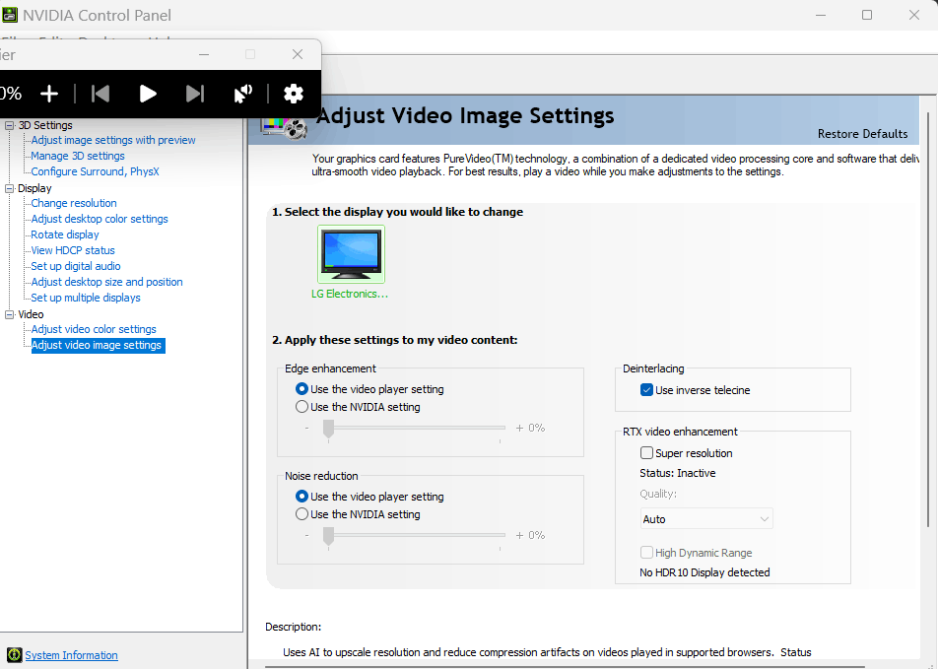Open Set up digital audio

click(75, 266)
